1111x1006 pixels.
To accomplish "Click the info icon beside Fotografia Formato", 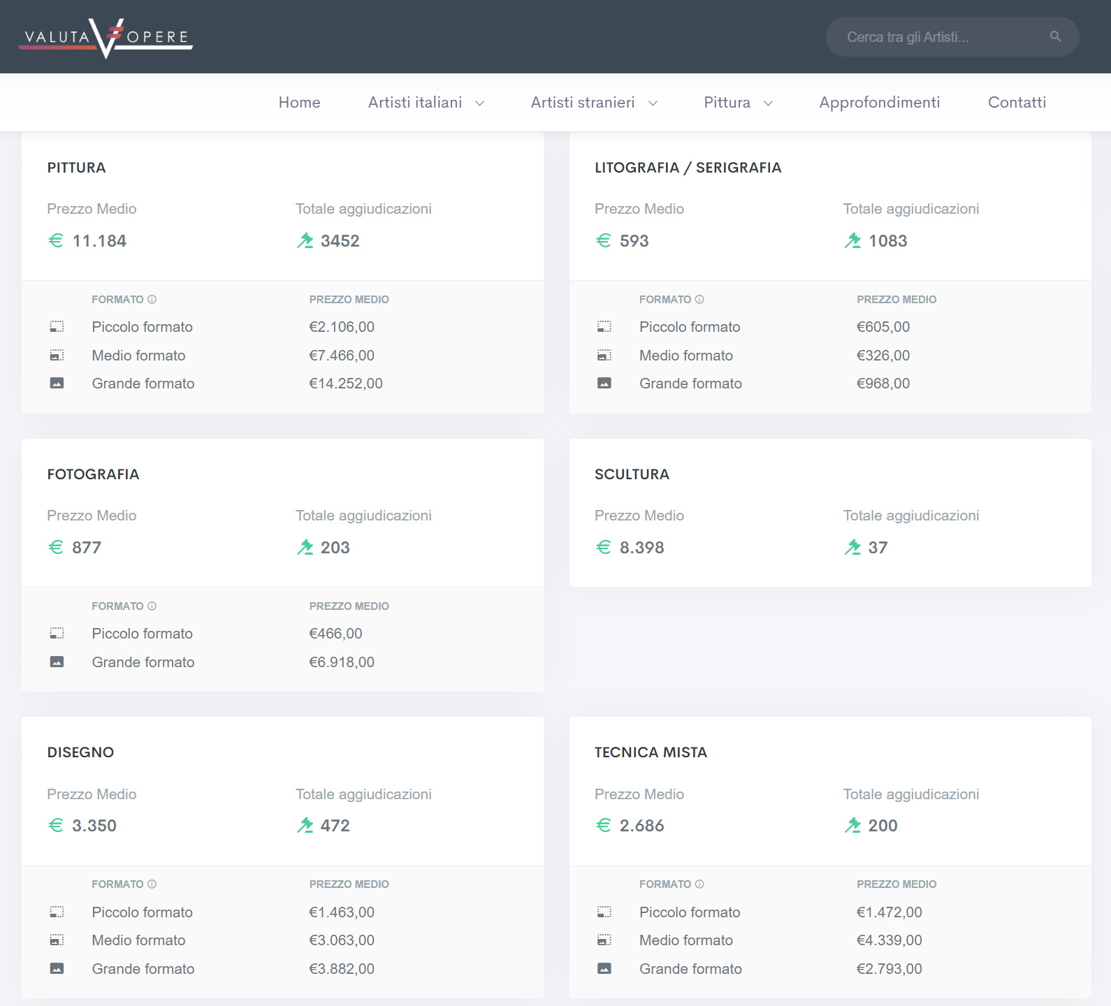I will point(152,606).
